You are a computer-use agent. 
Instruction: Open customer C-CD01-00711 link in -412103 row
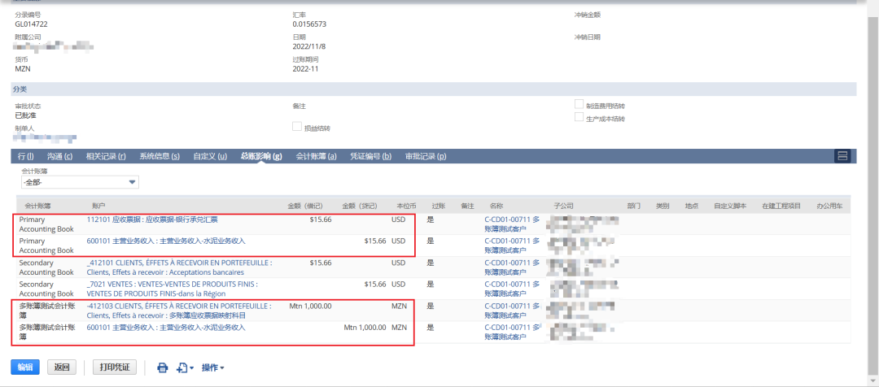point(512,311)
